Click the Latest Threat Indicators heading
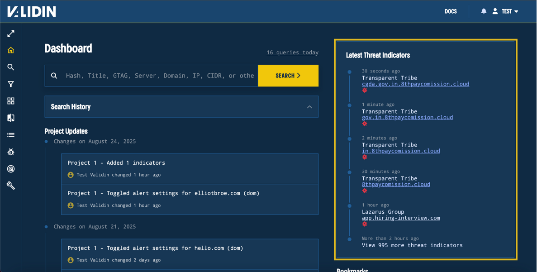This screenshot has width=537, height=272. (378, 55)
